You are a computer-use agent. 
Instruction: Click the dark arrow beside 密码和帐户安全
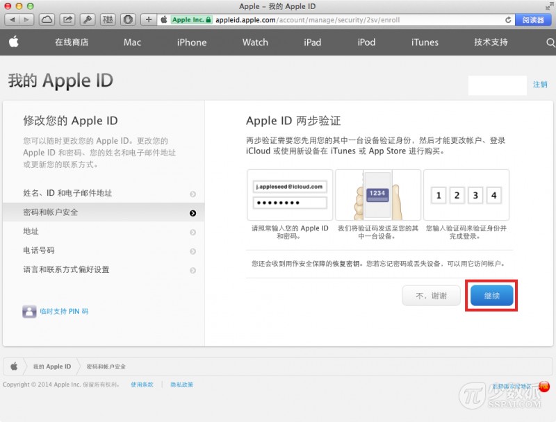coord(193,213)
